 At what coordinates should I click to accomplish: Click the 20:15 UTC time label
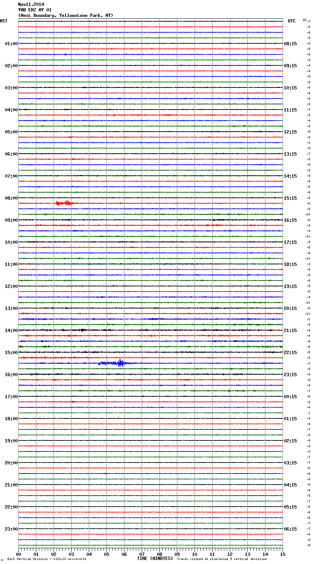click(x=290, y=308)
